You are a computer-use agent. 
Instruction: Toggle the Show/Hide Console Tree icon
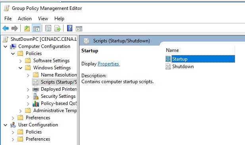pyautogui.click(x=37, y=29)
